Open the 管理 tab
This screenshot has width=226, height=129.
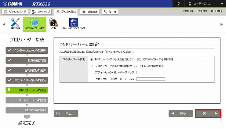tap(110, 12)
